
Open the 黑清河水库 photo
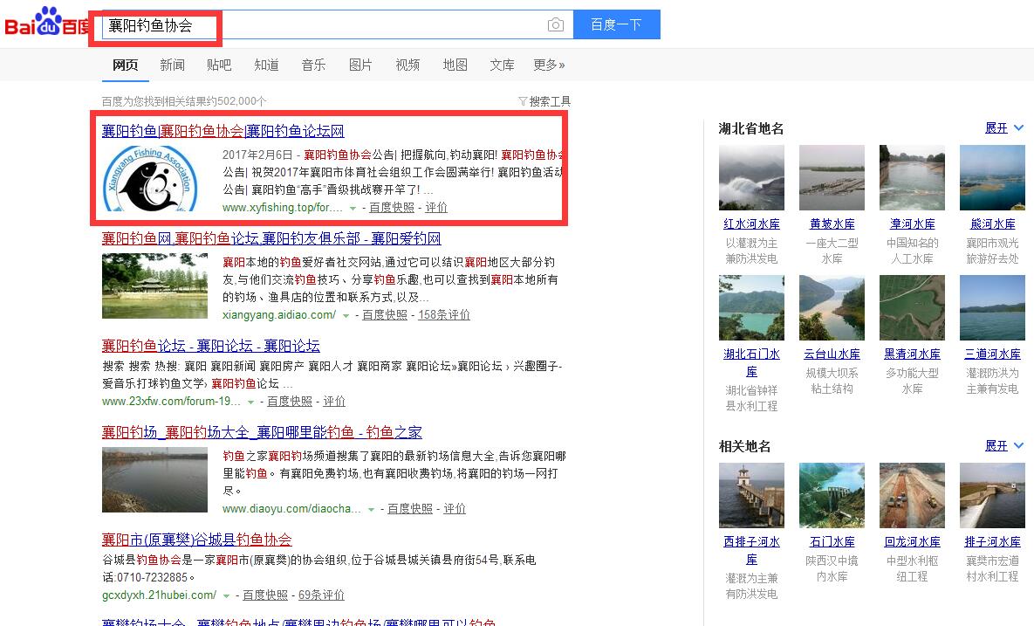click(x=912, y=308)
